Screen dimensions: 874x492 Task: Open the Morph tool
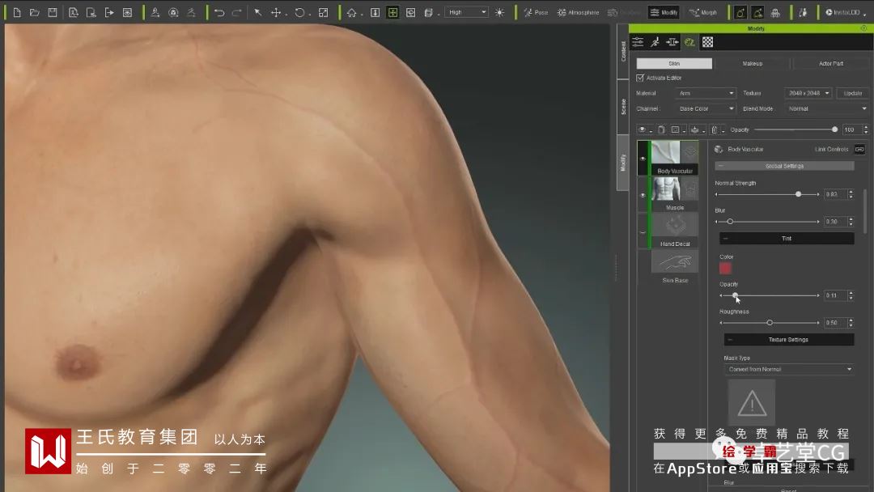[x=703, y=12]
